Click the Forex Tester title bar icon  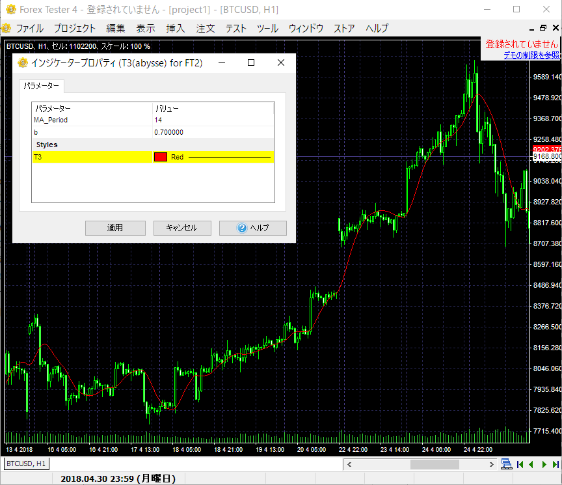(x=11, y=9)
